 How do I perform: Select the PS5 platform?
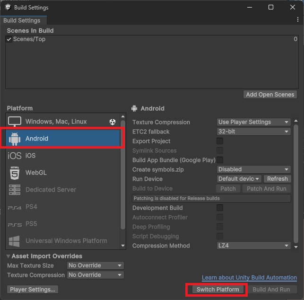pos(63,224)
